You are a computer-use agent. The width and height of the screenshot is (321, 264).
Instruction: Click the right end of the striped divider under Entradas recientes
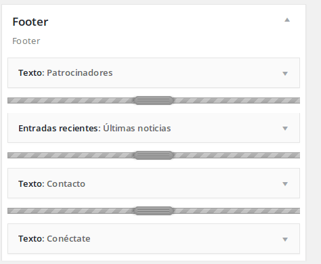[293, 156]
